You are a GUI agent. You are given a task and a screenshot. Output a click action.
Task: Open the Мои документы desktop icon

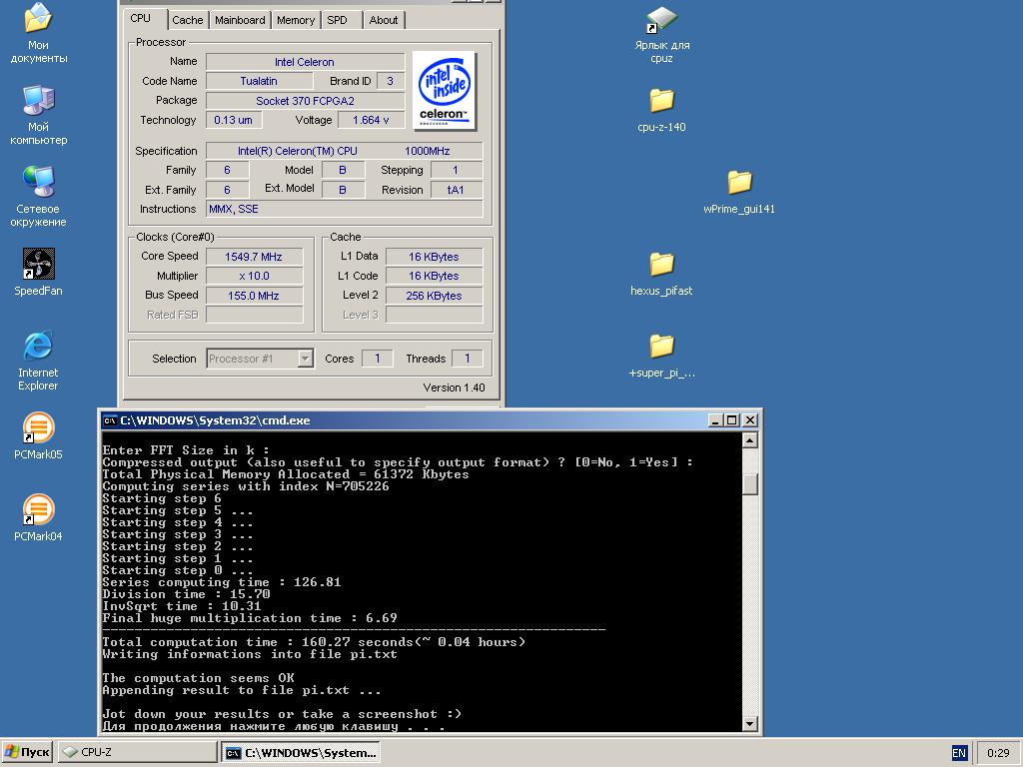pyautogui.click(x=38, y=18)
